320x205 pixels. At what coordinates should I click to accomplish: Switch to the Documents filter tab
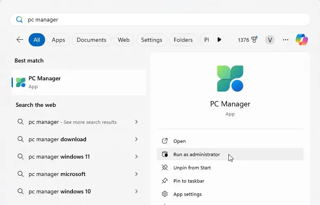(91, 40)
